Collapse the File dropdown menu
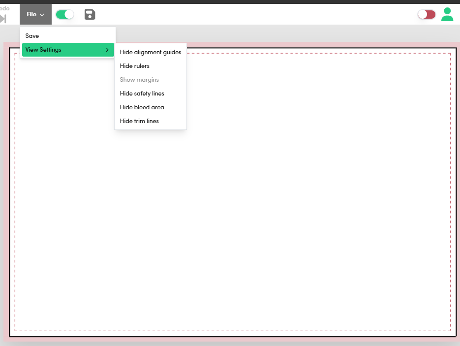Screen dimensions: 460x346 coord(35,14)
